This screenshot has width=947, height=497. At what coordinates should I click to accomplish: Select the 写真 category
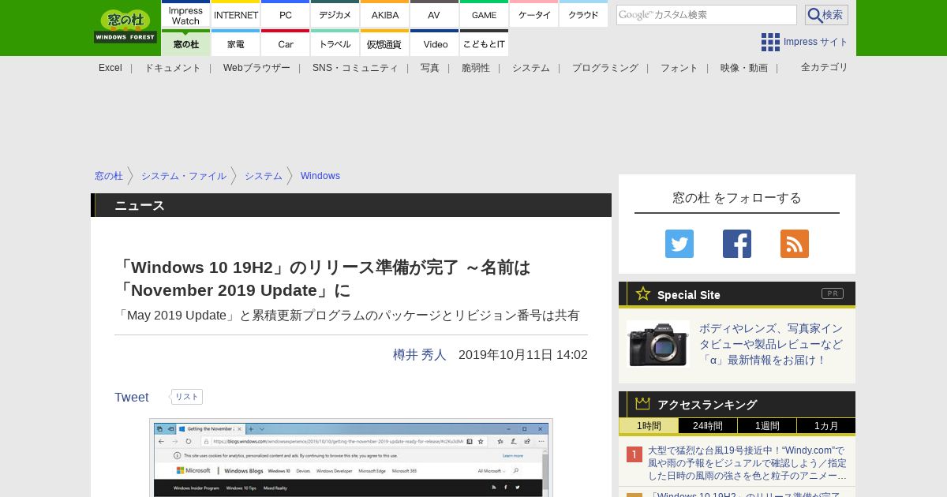point(430,68)
